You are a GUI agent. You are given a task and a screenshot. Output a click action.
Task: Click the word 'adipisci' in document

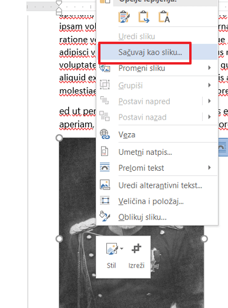pyautogui.click(x=75, y=52)
